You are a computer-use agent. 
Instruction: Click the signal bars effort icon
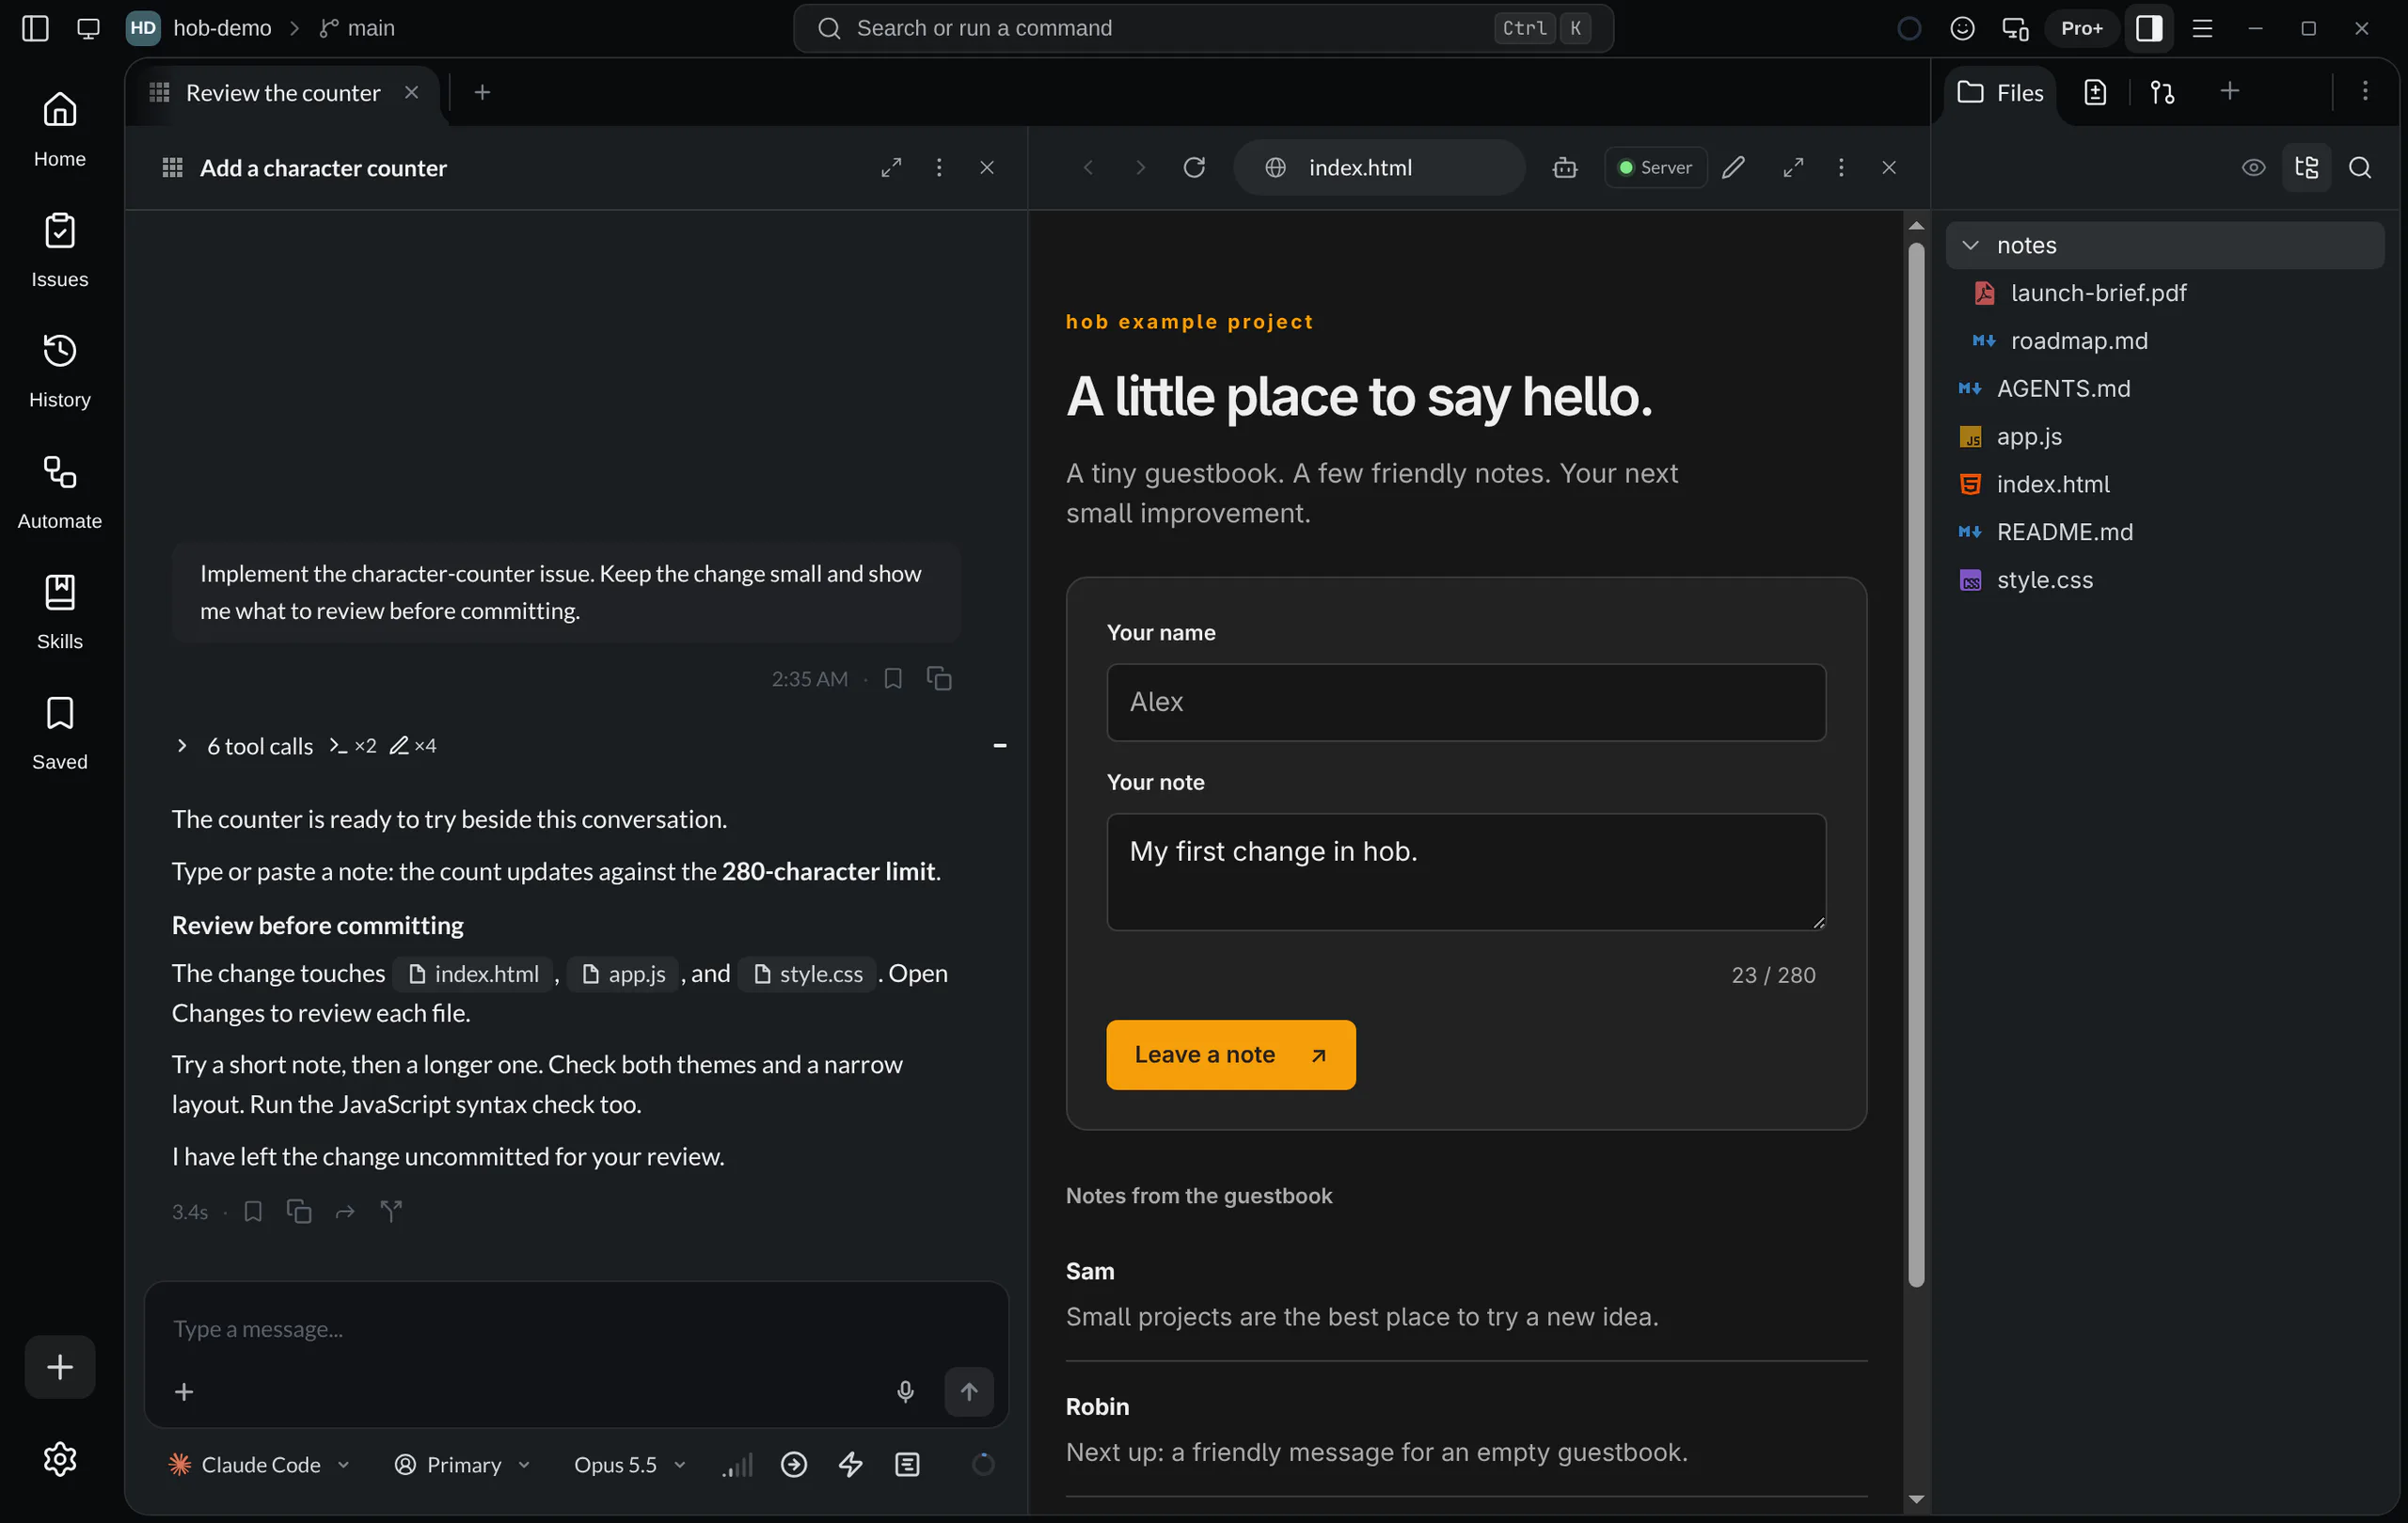coord(738,1464)
